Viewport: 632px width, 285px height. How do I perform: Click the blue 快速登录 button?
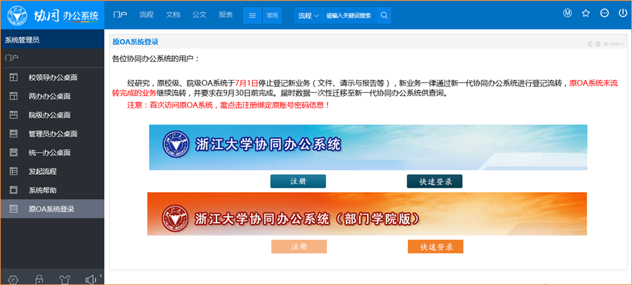[x=434, y=181]
